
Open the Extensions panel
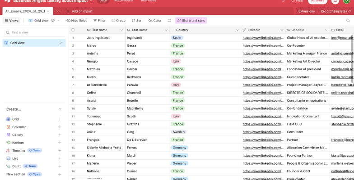pyautogui.click(x=307, y=11)
